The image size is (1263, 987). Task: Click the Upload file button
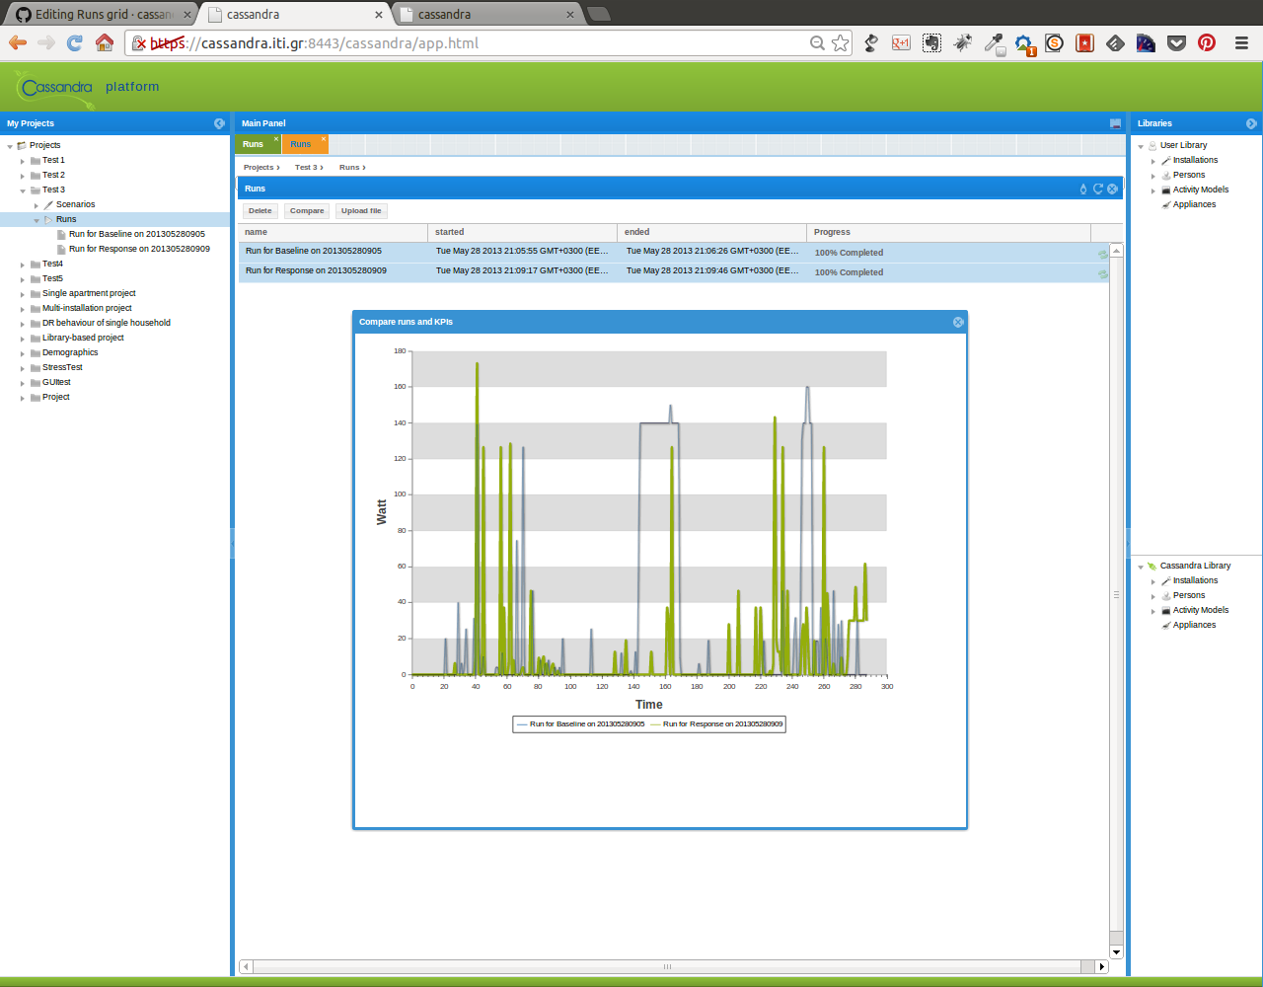(361, 210)
